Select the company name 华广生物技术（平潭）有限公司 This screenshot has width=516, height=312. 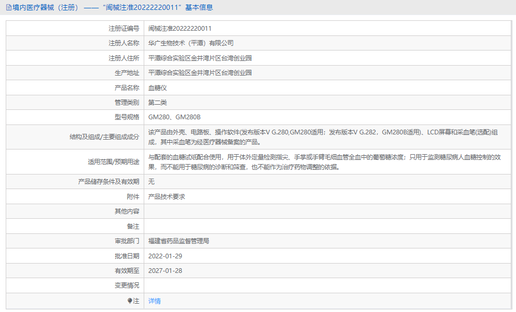[190, 43]
